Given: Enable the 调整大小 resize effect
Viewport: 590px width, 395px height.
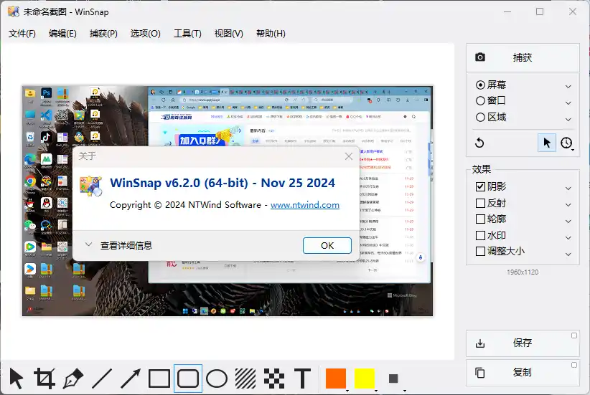Looking at the screenshot, I should click(480, 251).
